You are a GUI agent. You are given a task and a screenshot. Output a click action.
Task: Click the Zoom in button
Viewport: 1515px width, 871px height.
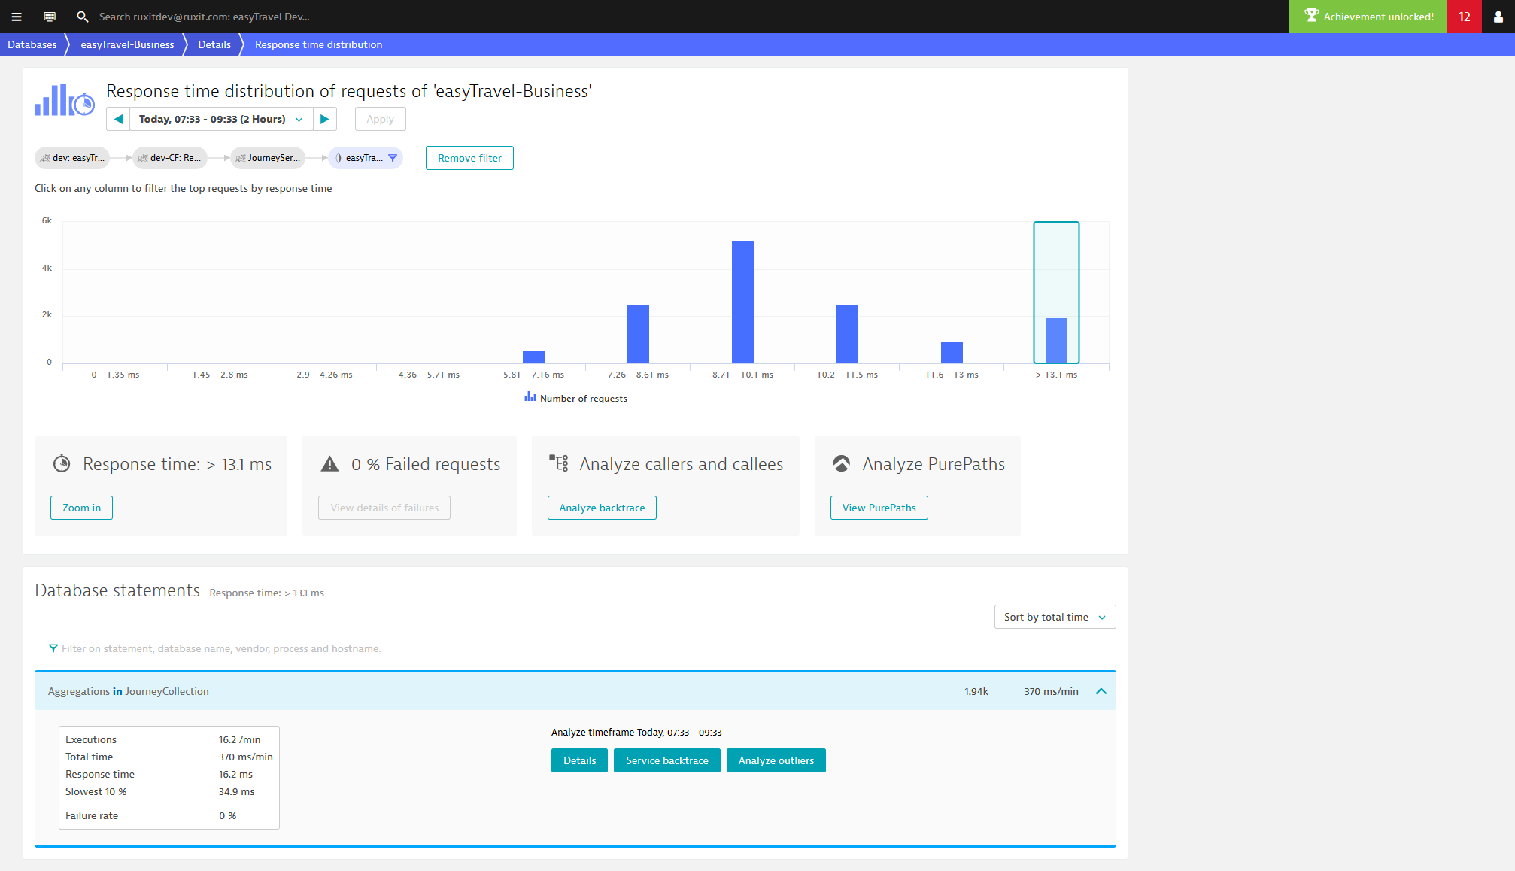coord(81,508)
